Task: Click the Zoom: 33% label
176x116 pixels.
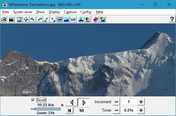Action: (x=46, y=113)
